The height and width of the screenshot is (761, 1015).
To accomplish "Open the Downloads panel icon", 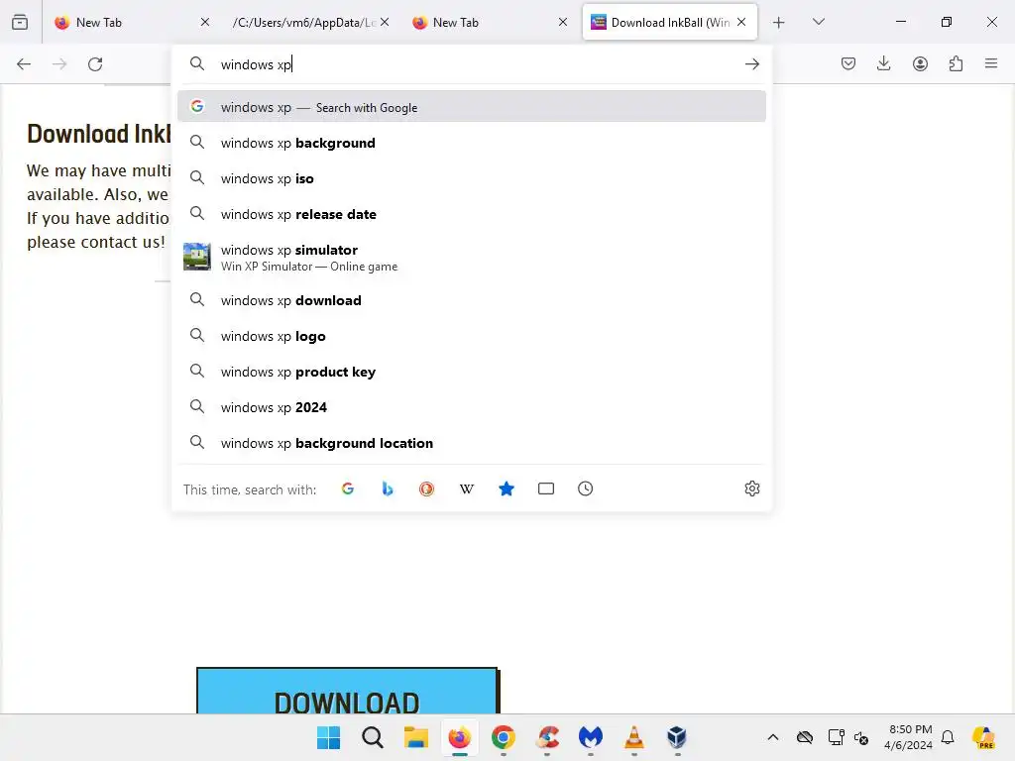I will click(x=883, y=63).
